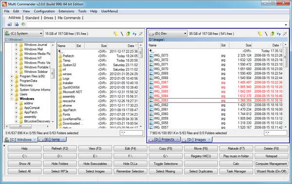The image size is (292, 184).
Task: Click green up-folder arrow in C: System panel
Action: pos(128,33)
